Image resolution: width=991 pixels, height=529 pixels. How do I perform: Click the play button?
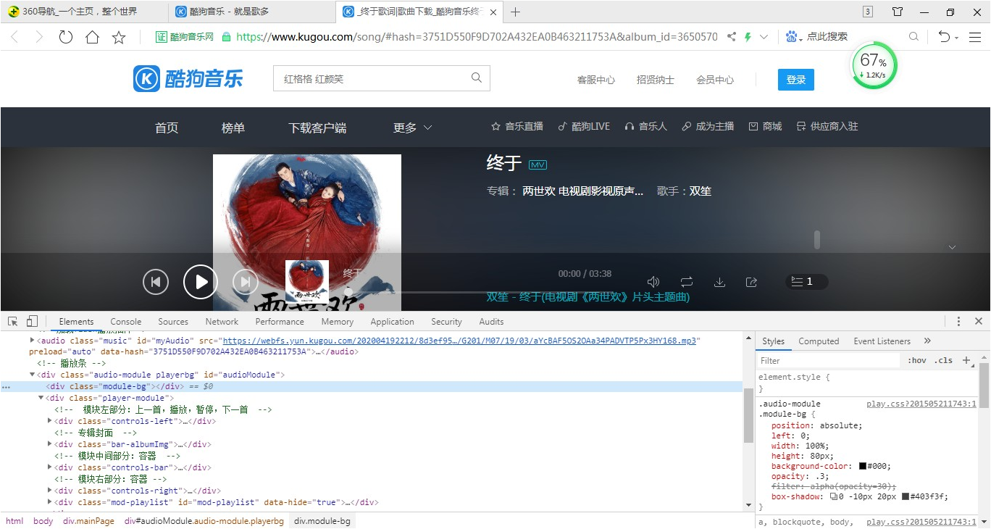(201, 282)
